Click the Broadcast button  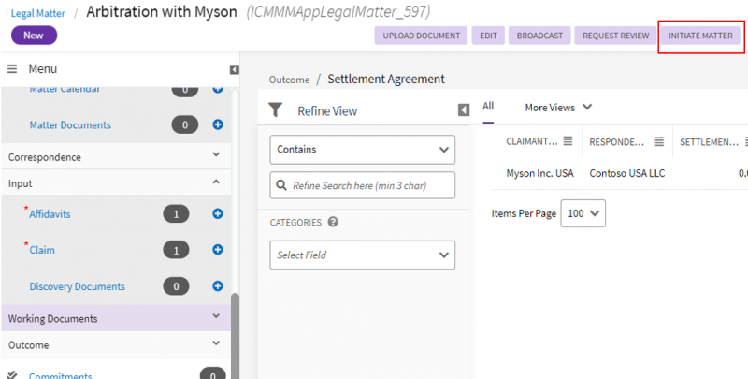pos(539,36)
